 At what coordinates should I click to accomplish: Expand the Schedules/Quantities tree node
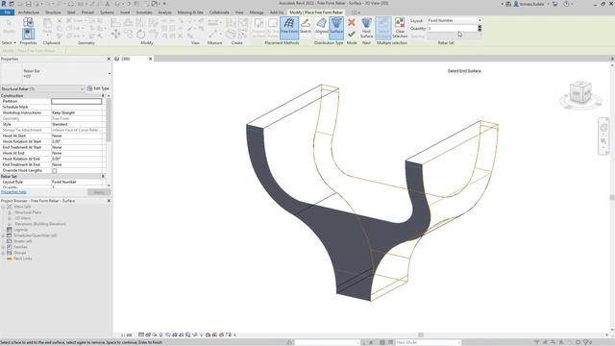pyautogui.click(x=3, y=235)
